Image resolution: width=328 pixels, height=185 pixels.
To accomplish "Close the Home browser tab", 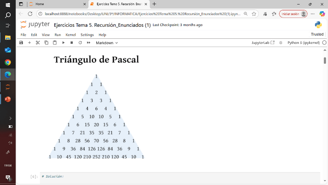I will point(84,4).
